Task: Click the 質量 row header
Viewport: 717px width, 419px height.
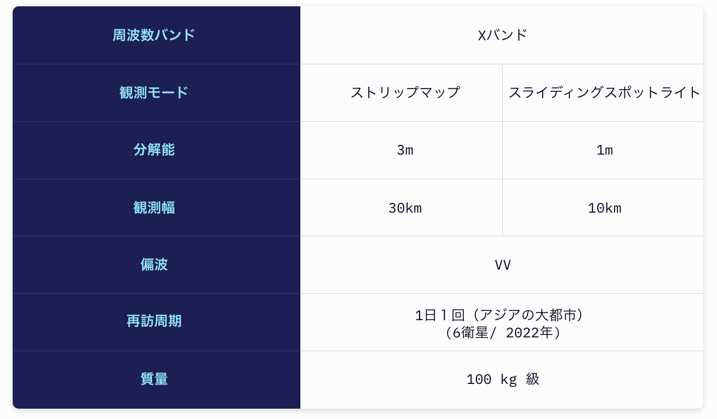Action: coord(157,379)
